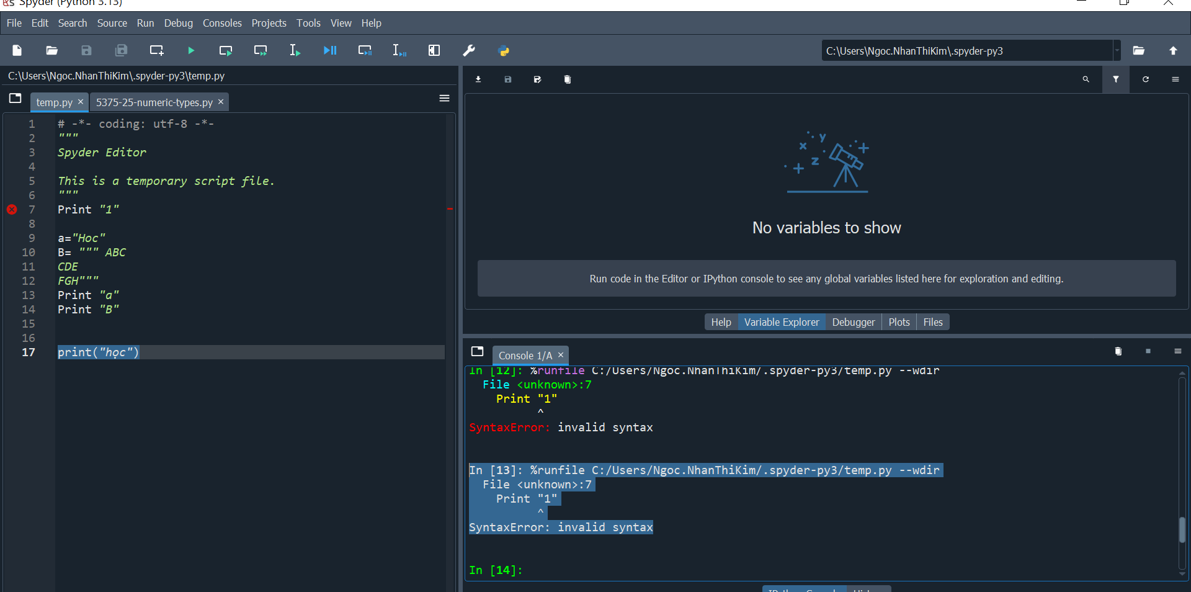Close the temp.py tab
The width and height of the screenshot is (1191, 592).
[81, 102]
